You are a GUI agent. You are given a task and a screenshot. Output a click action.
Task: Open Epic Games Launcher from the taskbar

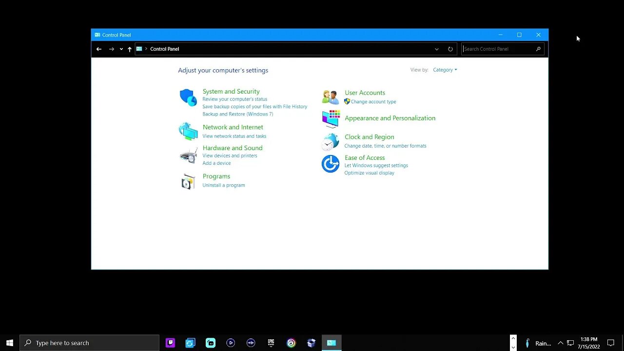click(x=271, y=343)
